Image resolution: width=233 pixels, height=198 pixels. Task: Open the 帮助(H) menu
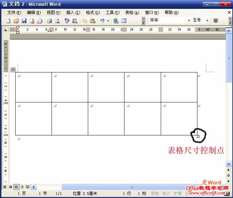coord(172,13)
